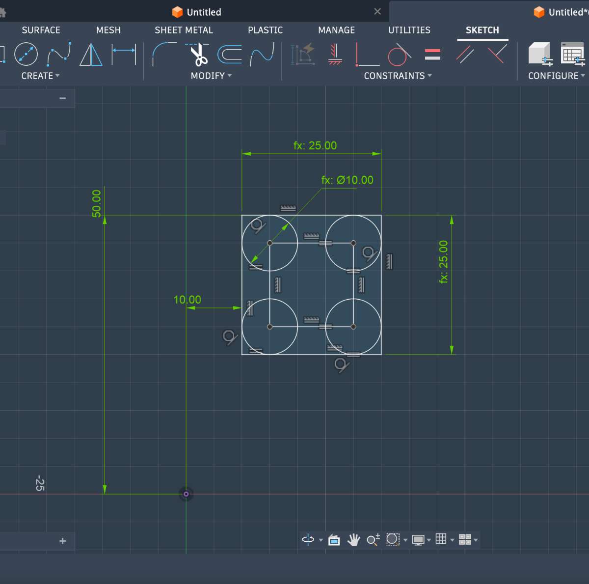Click the Look At icon
This screenshot has height=584, width=589.
[334, 540]
